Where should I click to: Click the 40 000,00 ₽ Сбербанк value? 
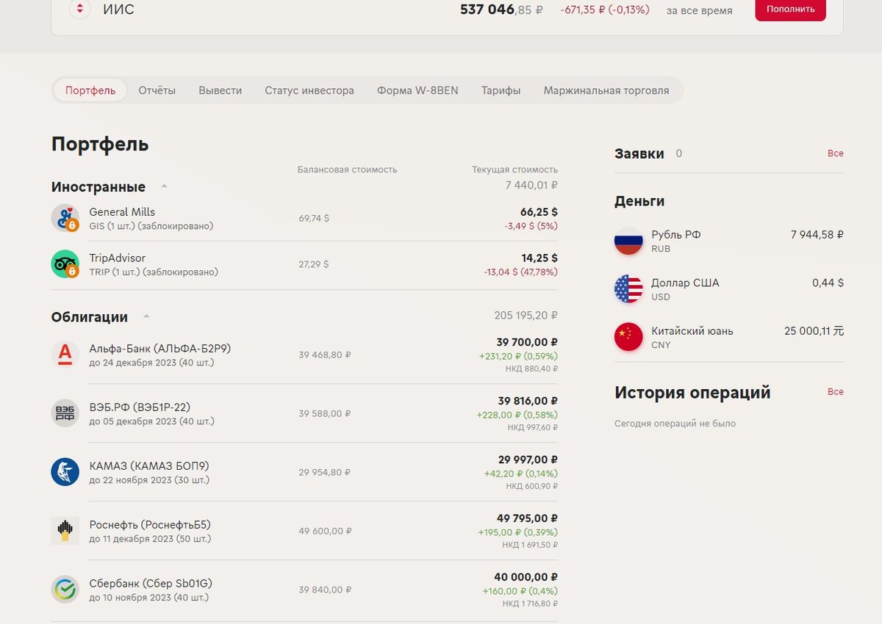pyautogui.click(x=526, y=577)
